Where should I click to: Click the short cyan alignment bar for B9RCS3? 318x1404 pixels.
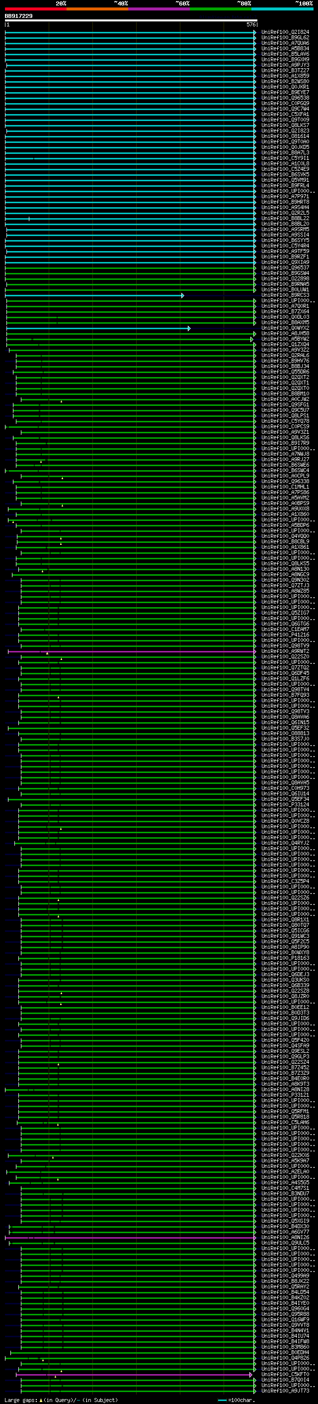point(94,295)
